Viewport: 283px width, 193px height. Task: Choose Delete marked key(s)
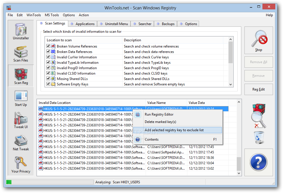178,122
